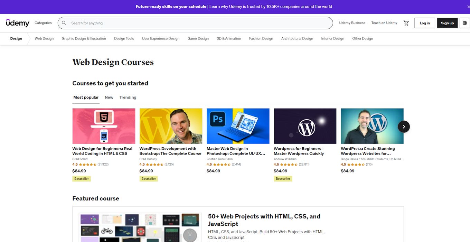The image size is (470, 242).
Task: Open Wordpress for Beginners thumbnail
Action: tap(305, 126)
